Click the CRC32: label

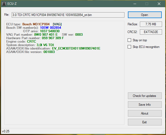coord(132,32)
